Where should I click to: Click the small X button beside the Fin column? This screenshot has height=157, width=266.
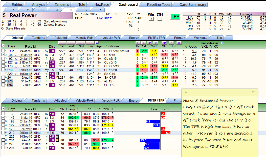97,43
